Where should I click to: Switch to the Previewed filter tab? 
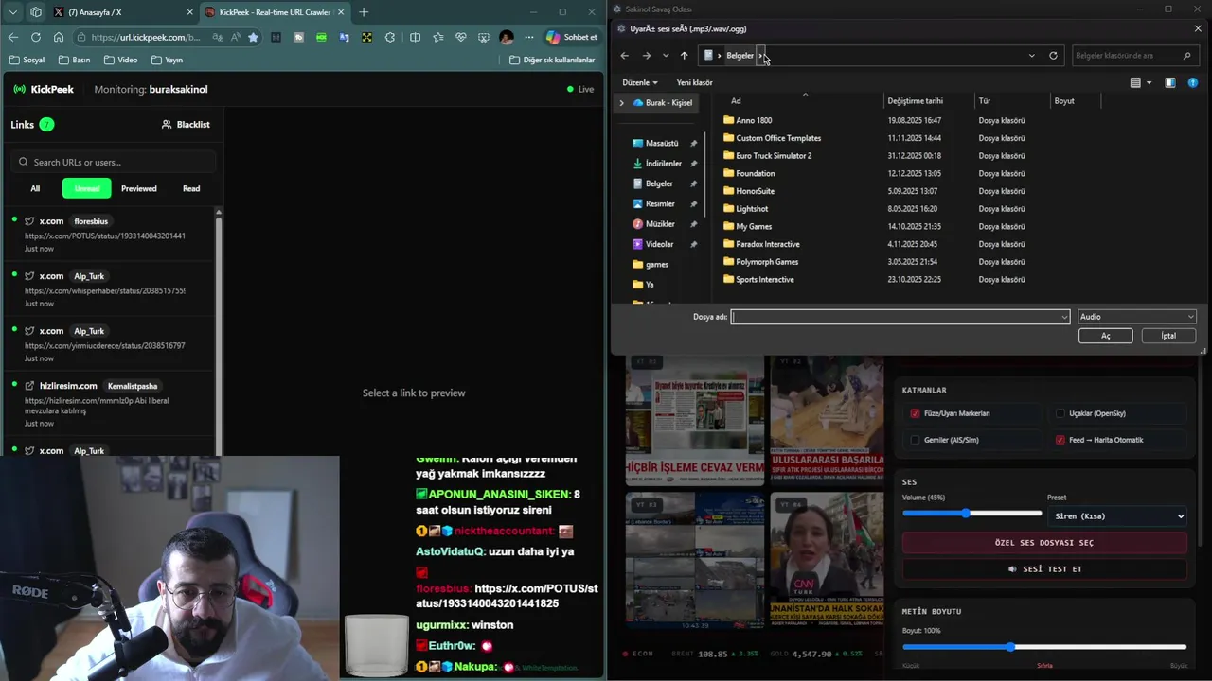(139, 188)
